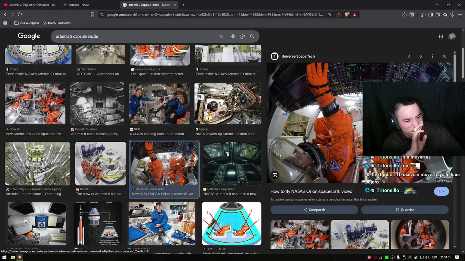Reload the current page
The height and width of the screenshot is (261, 465).
coord(20,14)
